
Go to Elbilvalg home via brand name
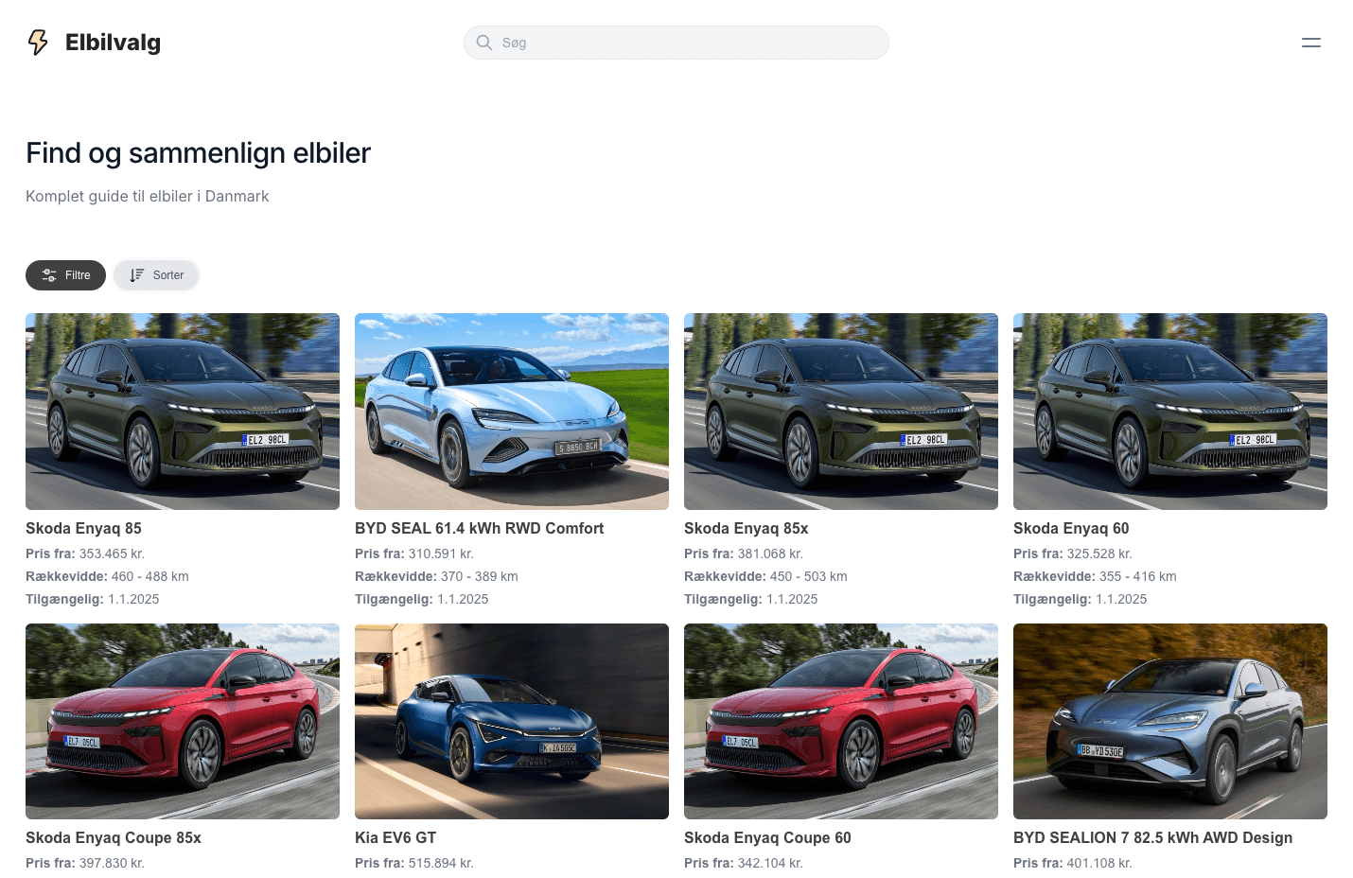[113, 43]
